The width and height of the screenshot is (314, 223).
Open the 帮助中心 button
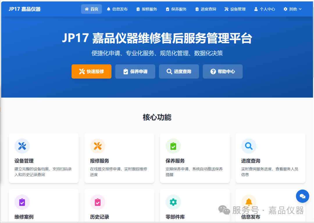223,71
